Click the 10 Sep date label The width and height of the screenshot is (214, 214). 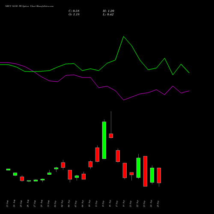89,204
